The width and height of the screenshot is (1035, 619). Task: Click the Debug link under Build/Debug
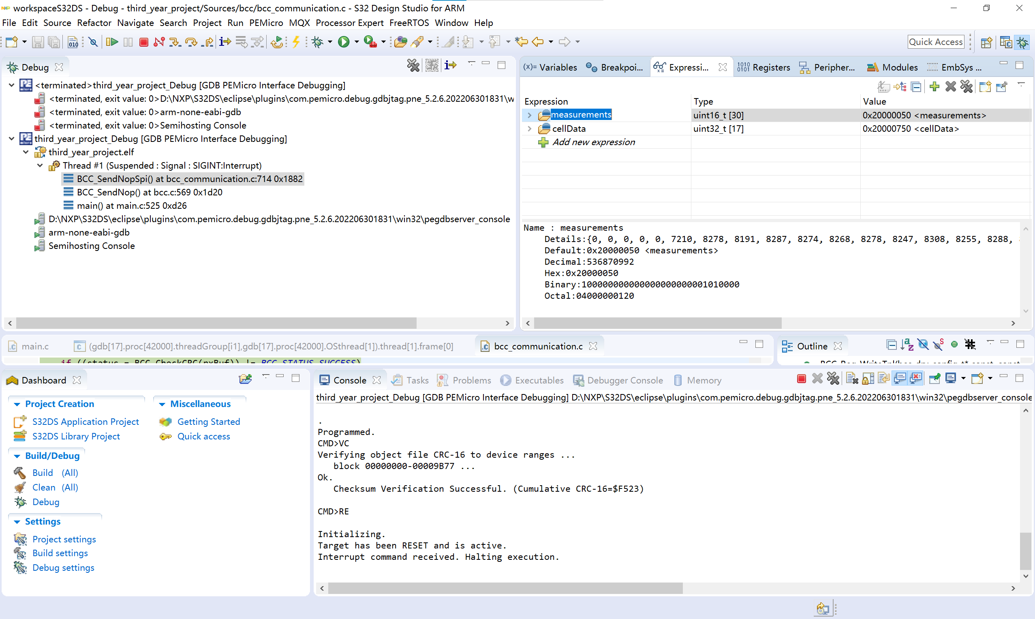45,502
